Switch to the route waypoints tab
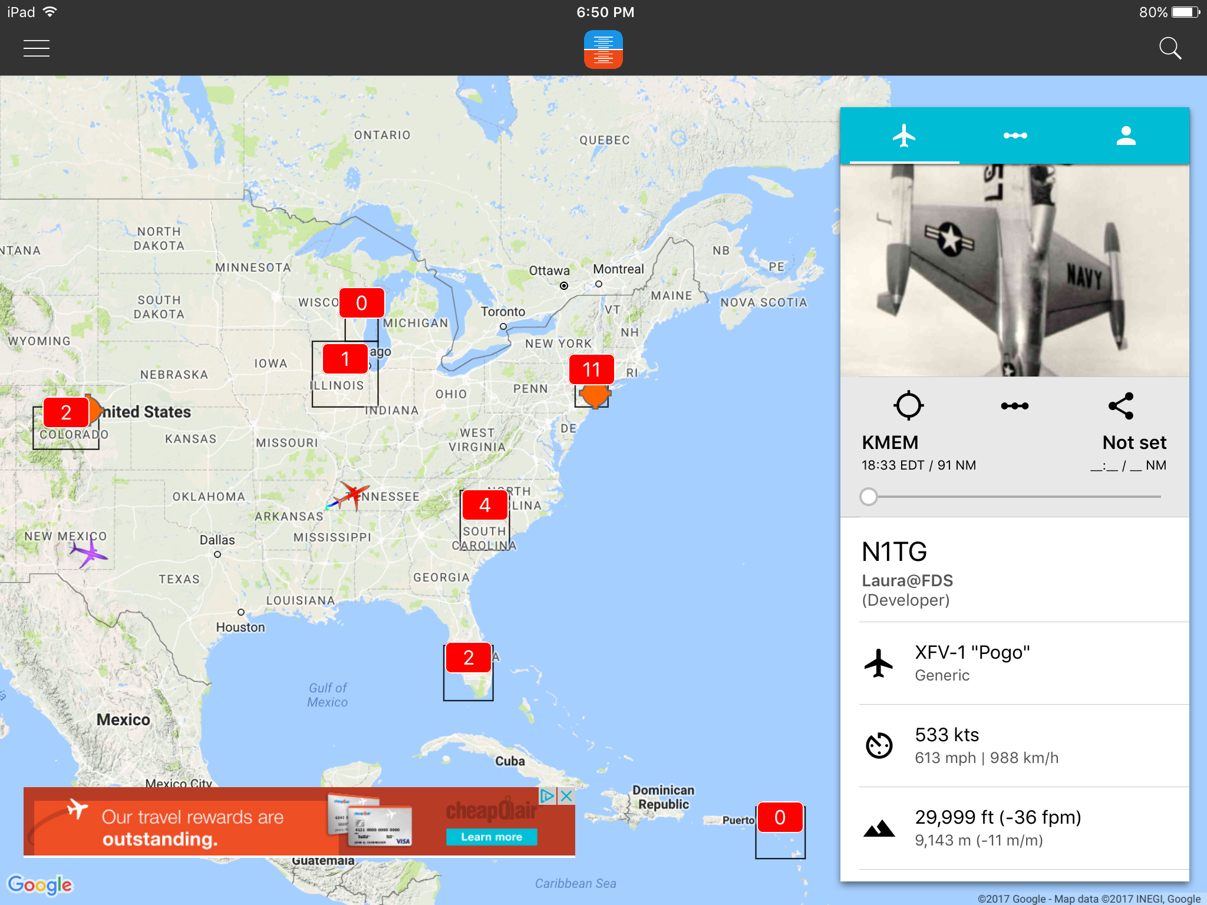Viewport: 1207px width, 905px height. (x=1015, y=136)
